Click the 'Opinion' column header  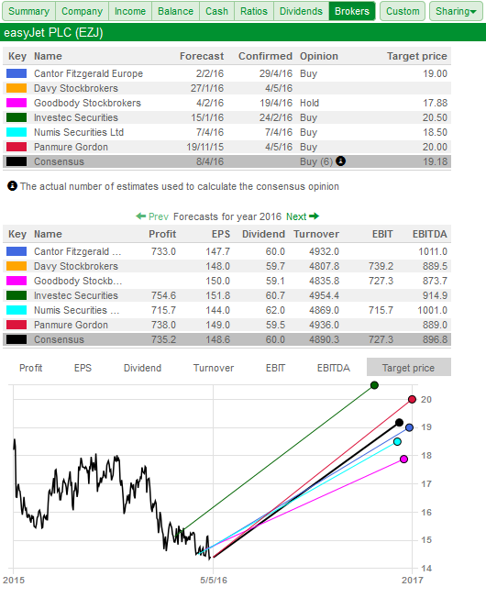click(x=319, y=56)
